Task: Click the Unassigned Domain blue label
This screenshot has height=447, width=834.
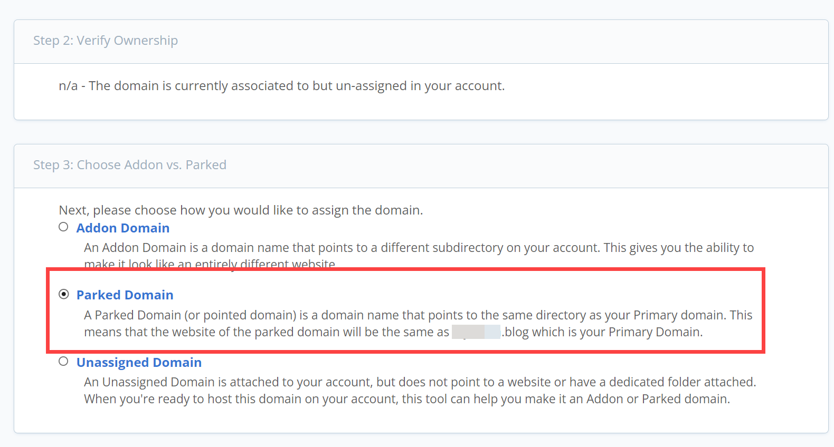Action: click(x=139, y=362)
